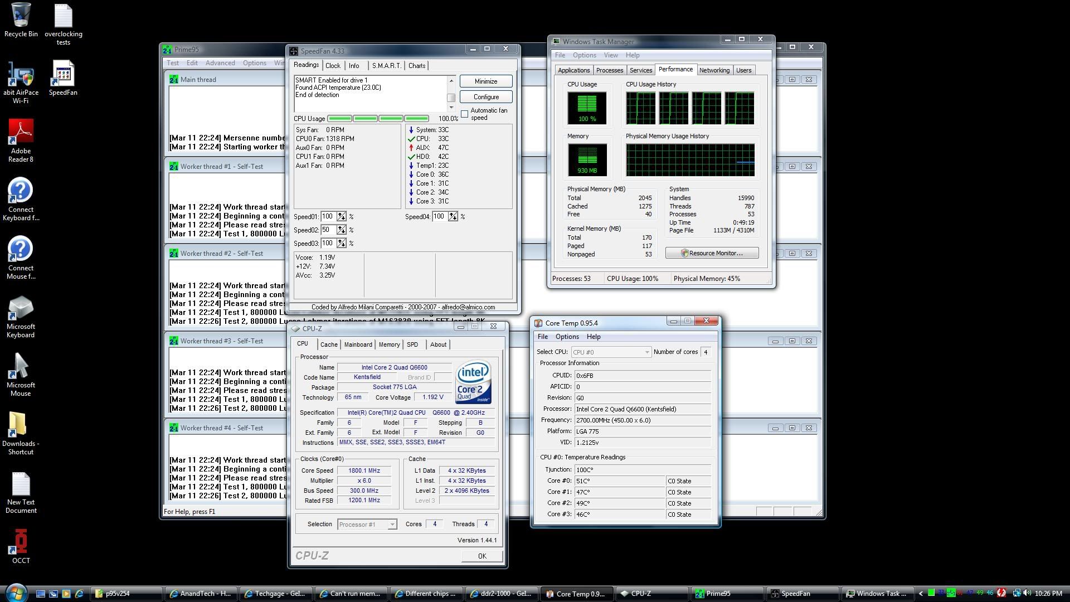Open the overclocking tests text file
Viewport: 1070px width, 602px height.
[63, 16]
